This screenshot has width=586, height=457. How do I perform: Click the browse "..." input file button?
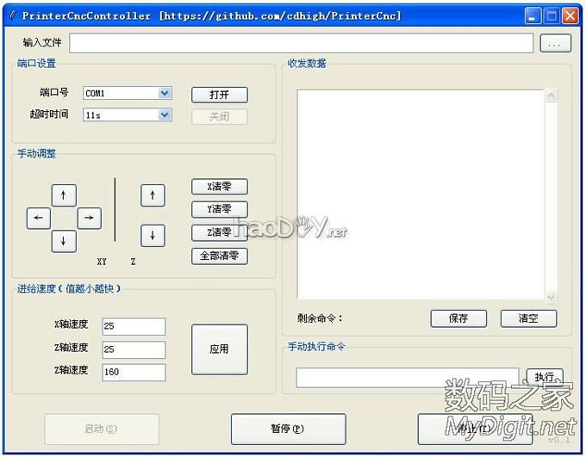[556, 42]
